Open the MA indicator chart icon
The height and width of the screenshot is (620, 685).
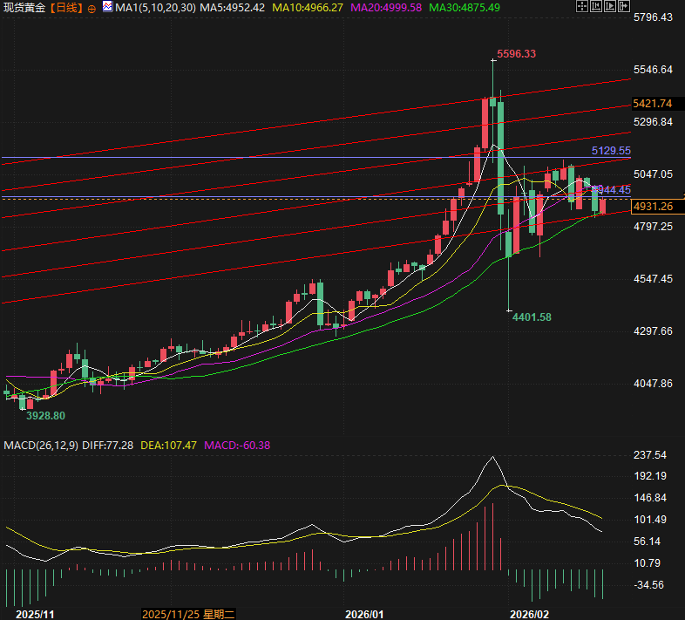(107, 7)
